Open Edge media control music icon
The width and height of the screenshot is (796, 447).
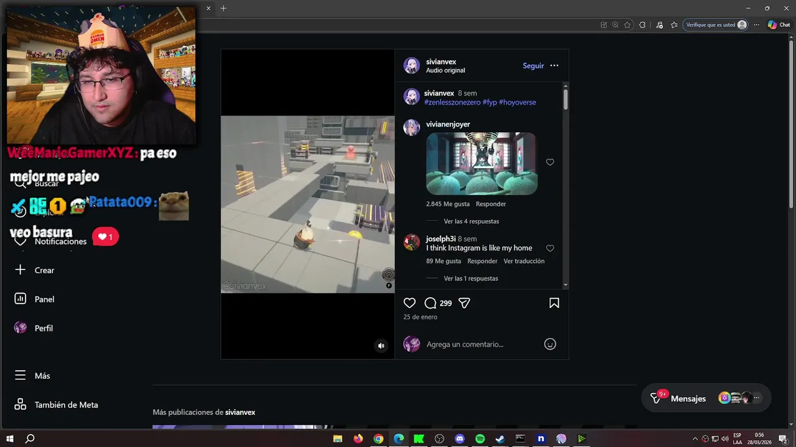pos(659,25)
